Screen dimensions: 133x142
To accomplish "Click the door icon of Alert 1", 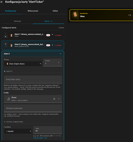I will (11, 35).
